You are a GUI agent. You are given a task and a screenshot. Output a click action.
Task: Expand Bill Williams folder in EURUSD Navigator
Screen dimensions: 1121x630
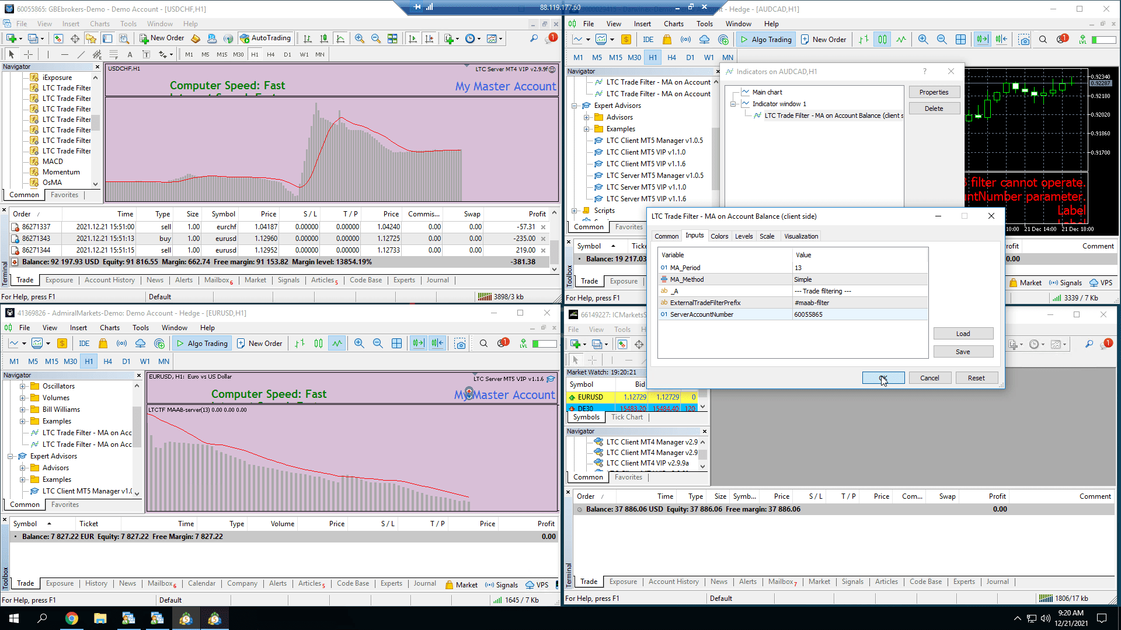[22, 409]
